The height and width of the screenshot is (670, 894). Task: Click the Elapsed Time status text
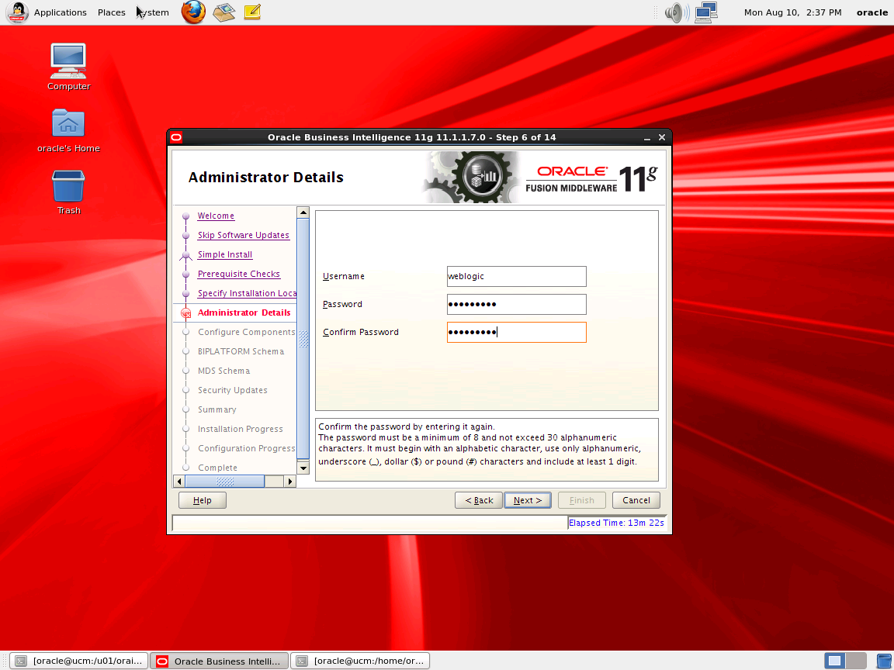pos(616,523)
